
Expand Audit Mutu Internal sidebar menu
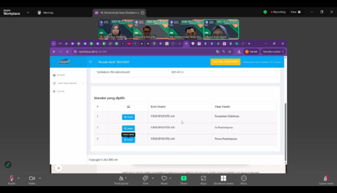(x=68, y=83)
